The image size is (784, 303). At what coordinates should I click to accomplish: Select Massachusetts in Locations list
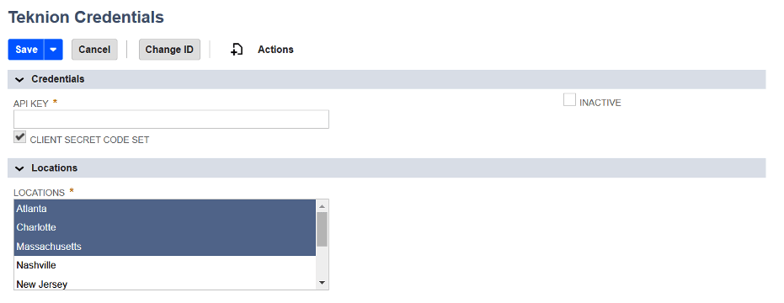pos(165,247)
